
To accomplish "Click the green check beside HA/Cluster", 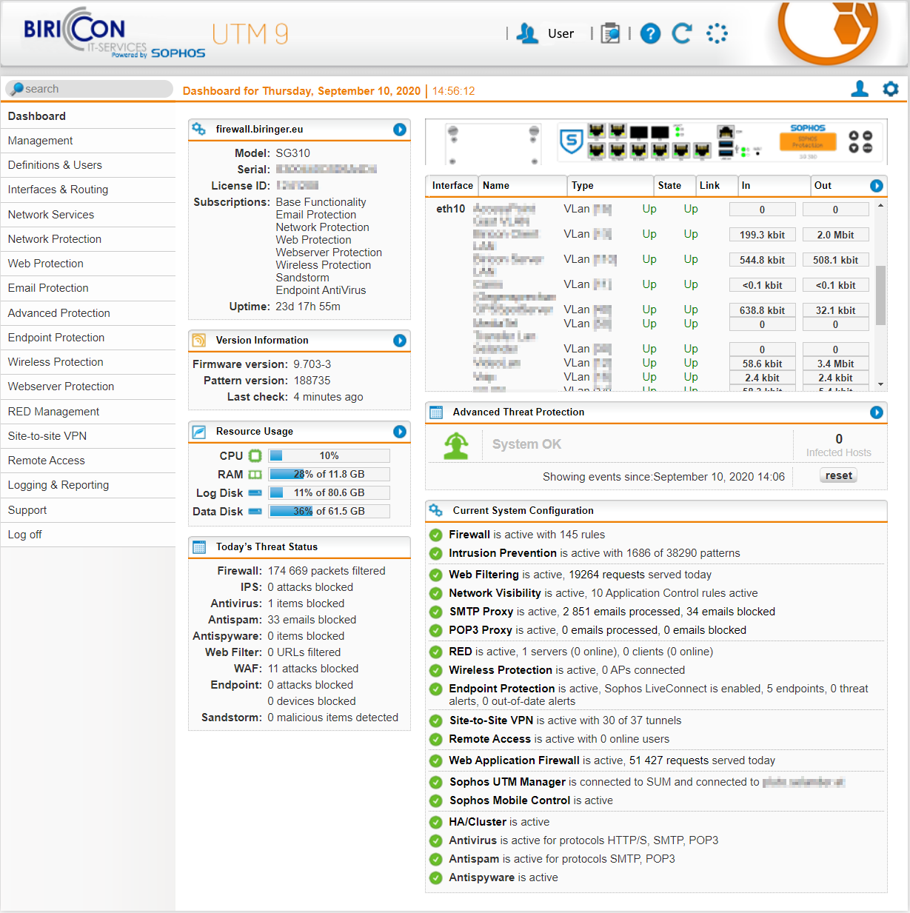I will coord(436,822).
